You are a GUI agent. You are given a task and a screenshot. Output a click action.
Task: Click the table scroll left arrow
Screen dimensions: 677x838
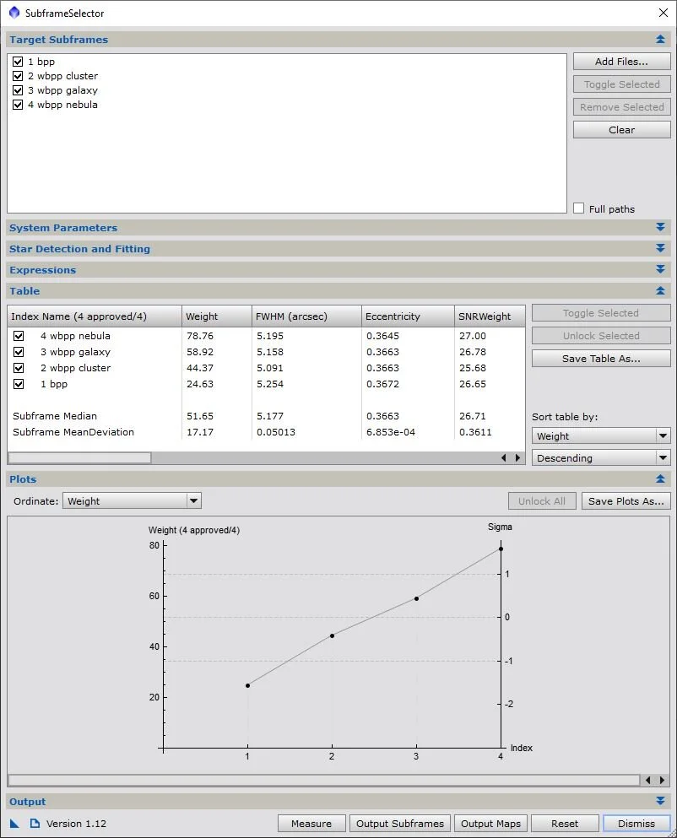click(504, 458)
